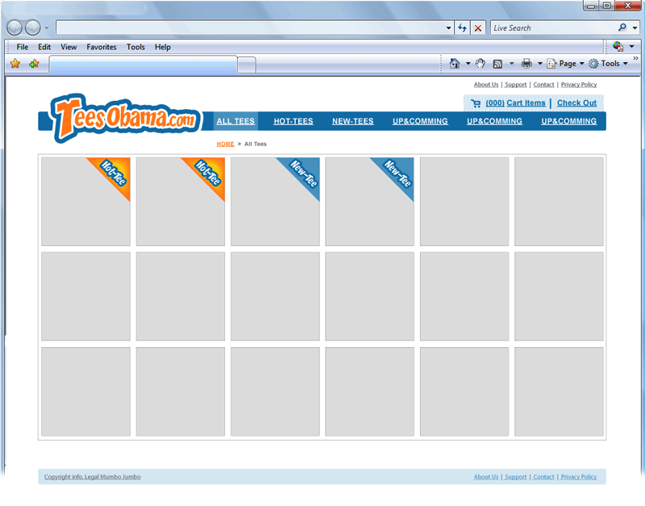
Task: Open the Page toolbar menu
Action: point(565,64)
